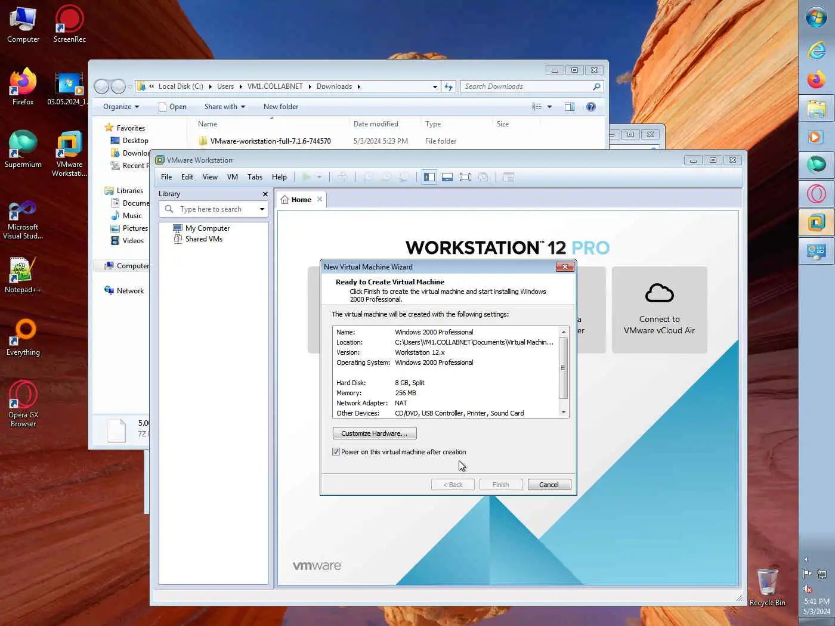Click Finish to create the virtual machine
Screen dimensions: 835x626
[501, 485]
